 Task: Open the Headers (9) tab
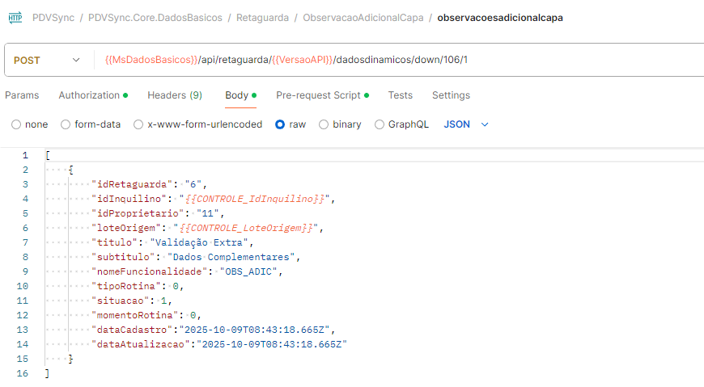point(174,95)
